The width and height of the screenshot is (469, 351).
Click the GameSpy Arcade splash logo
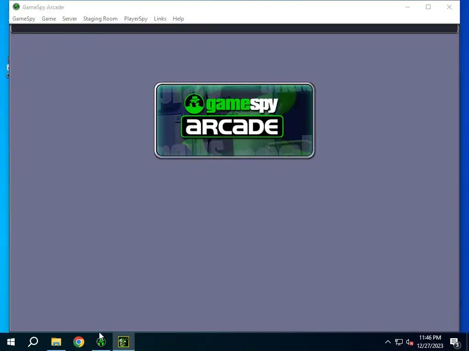click(234, 120)
